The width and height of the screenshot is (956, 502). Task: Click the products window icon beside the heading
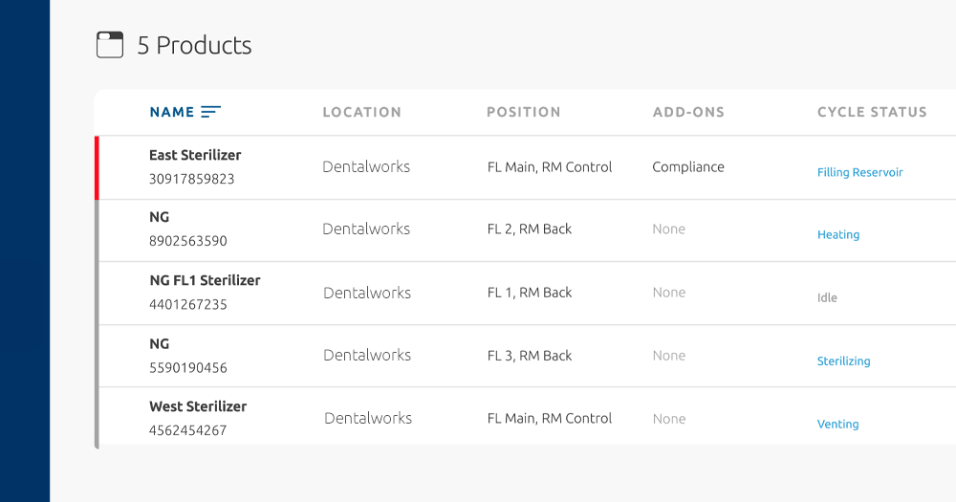[x=110, y=45]
